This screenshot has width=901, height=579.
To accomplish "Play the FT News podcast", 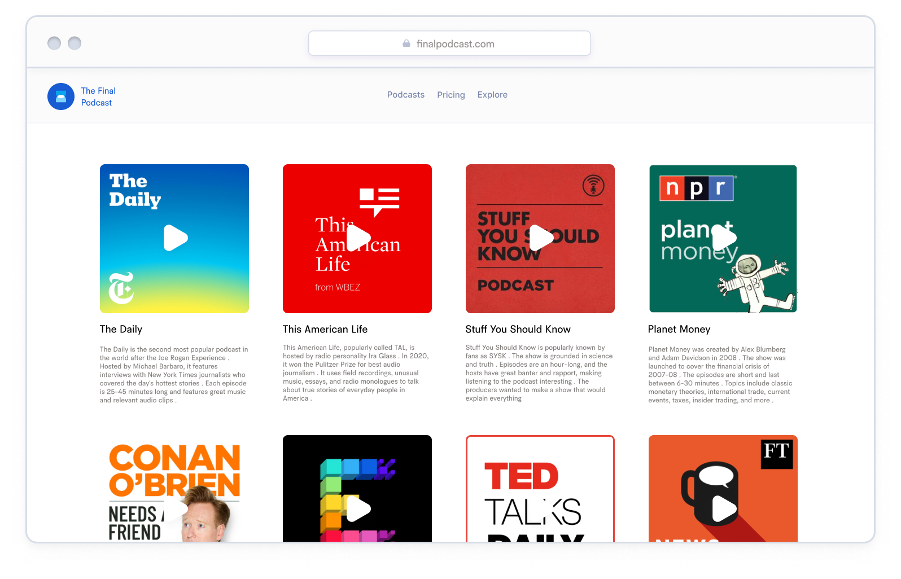I will point(724,509).
